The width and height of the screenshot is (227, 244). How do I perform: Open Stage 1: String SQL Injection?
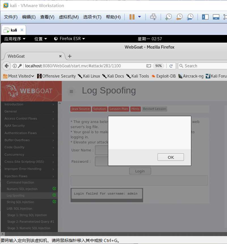(27, 215)
